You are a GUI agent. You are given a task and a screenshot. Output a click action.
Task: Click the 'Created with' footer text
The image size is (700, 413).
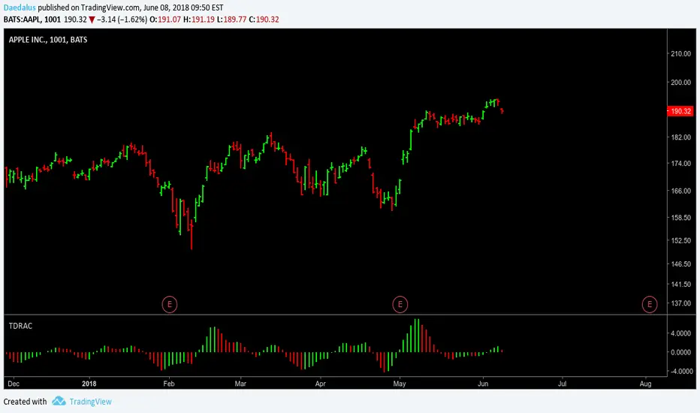pos(25,402)
